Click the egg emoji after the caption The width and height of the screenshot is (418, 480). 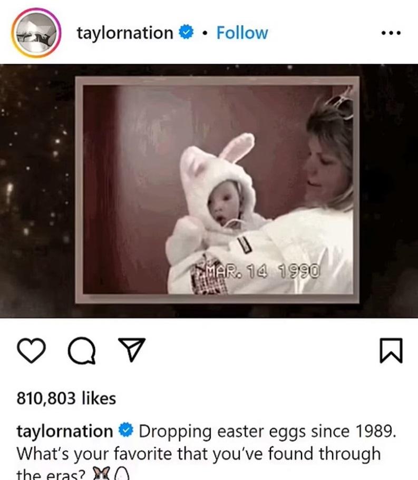point(121,474)
